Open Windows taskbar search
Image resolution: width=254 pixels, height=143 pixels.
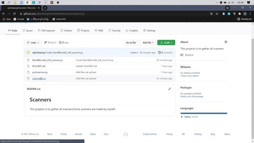point(9,2)
